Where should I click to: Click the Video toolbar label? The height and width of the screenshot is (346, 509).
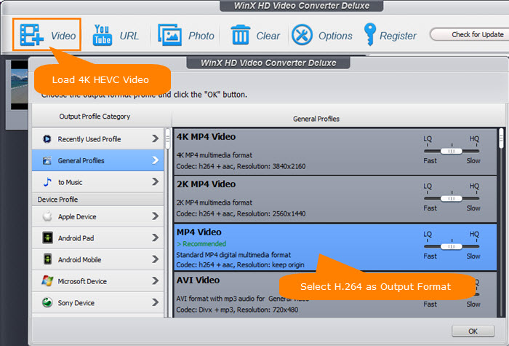coord(63,36)
